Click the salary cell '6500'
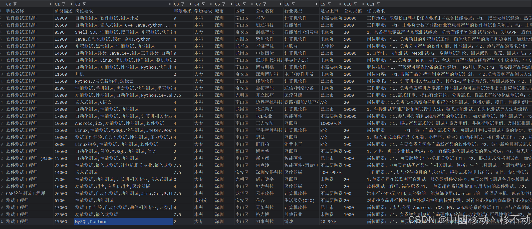The width and height of the screenshot is (532, 229). click(60, 200)
